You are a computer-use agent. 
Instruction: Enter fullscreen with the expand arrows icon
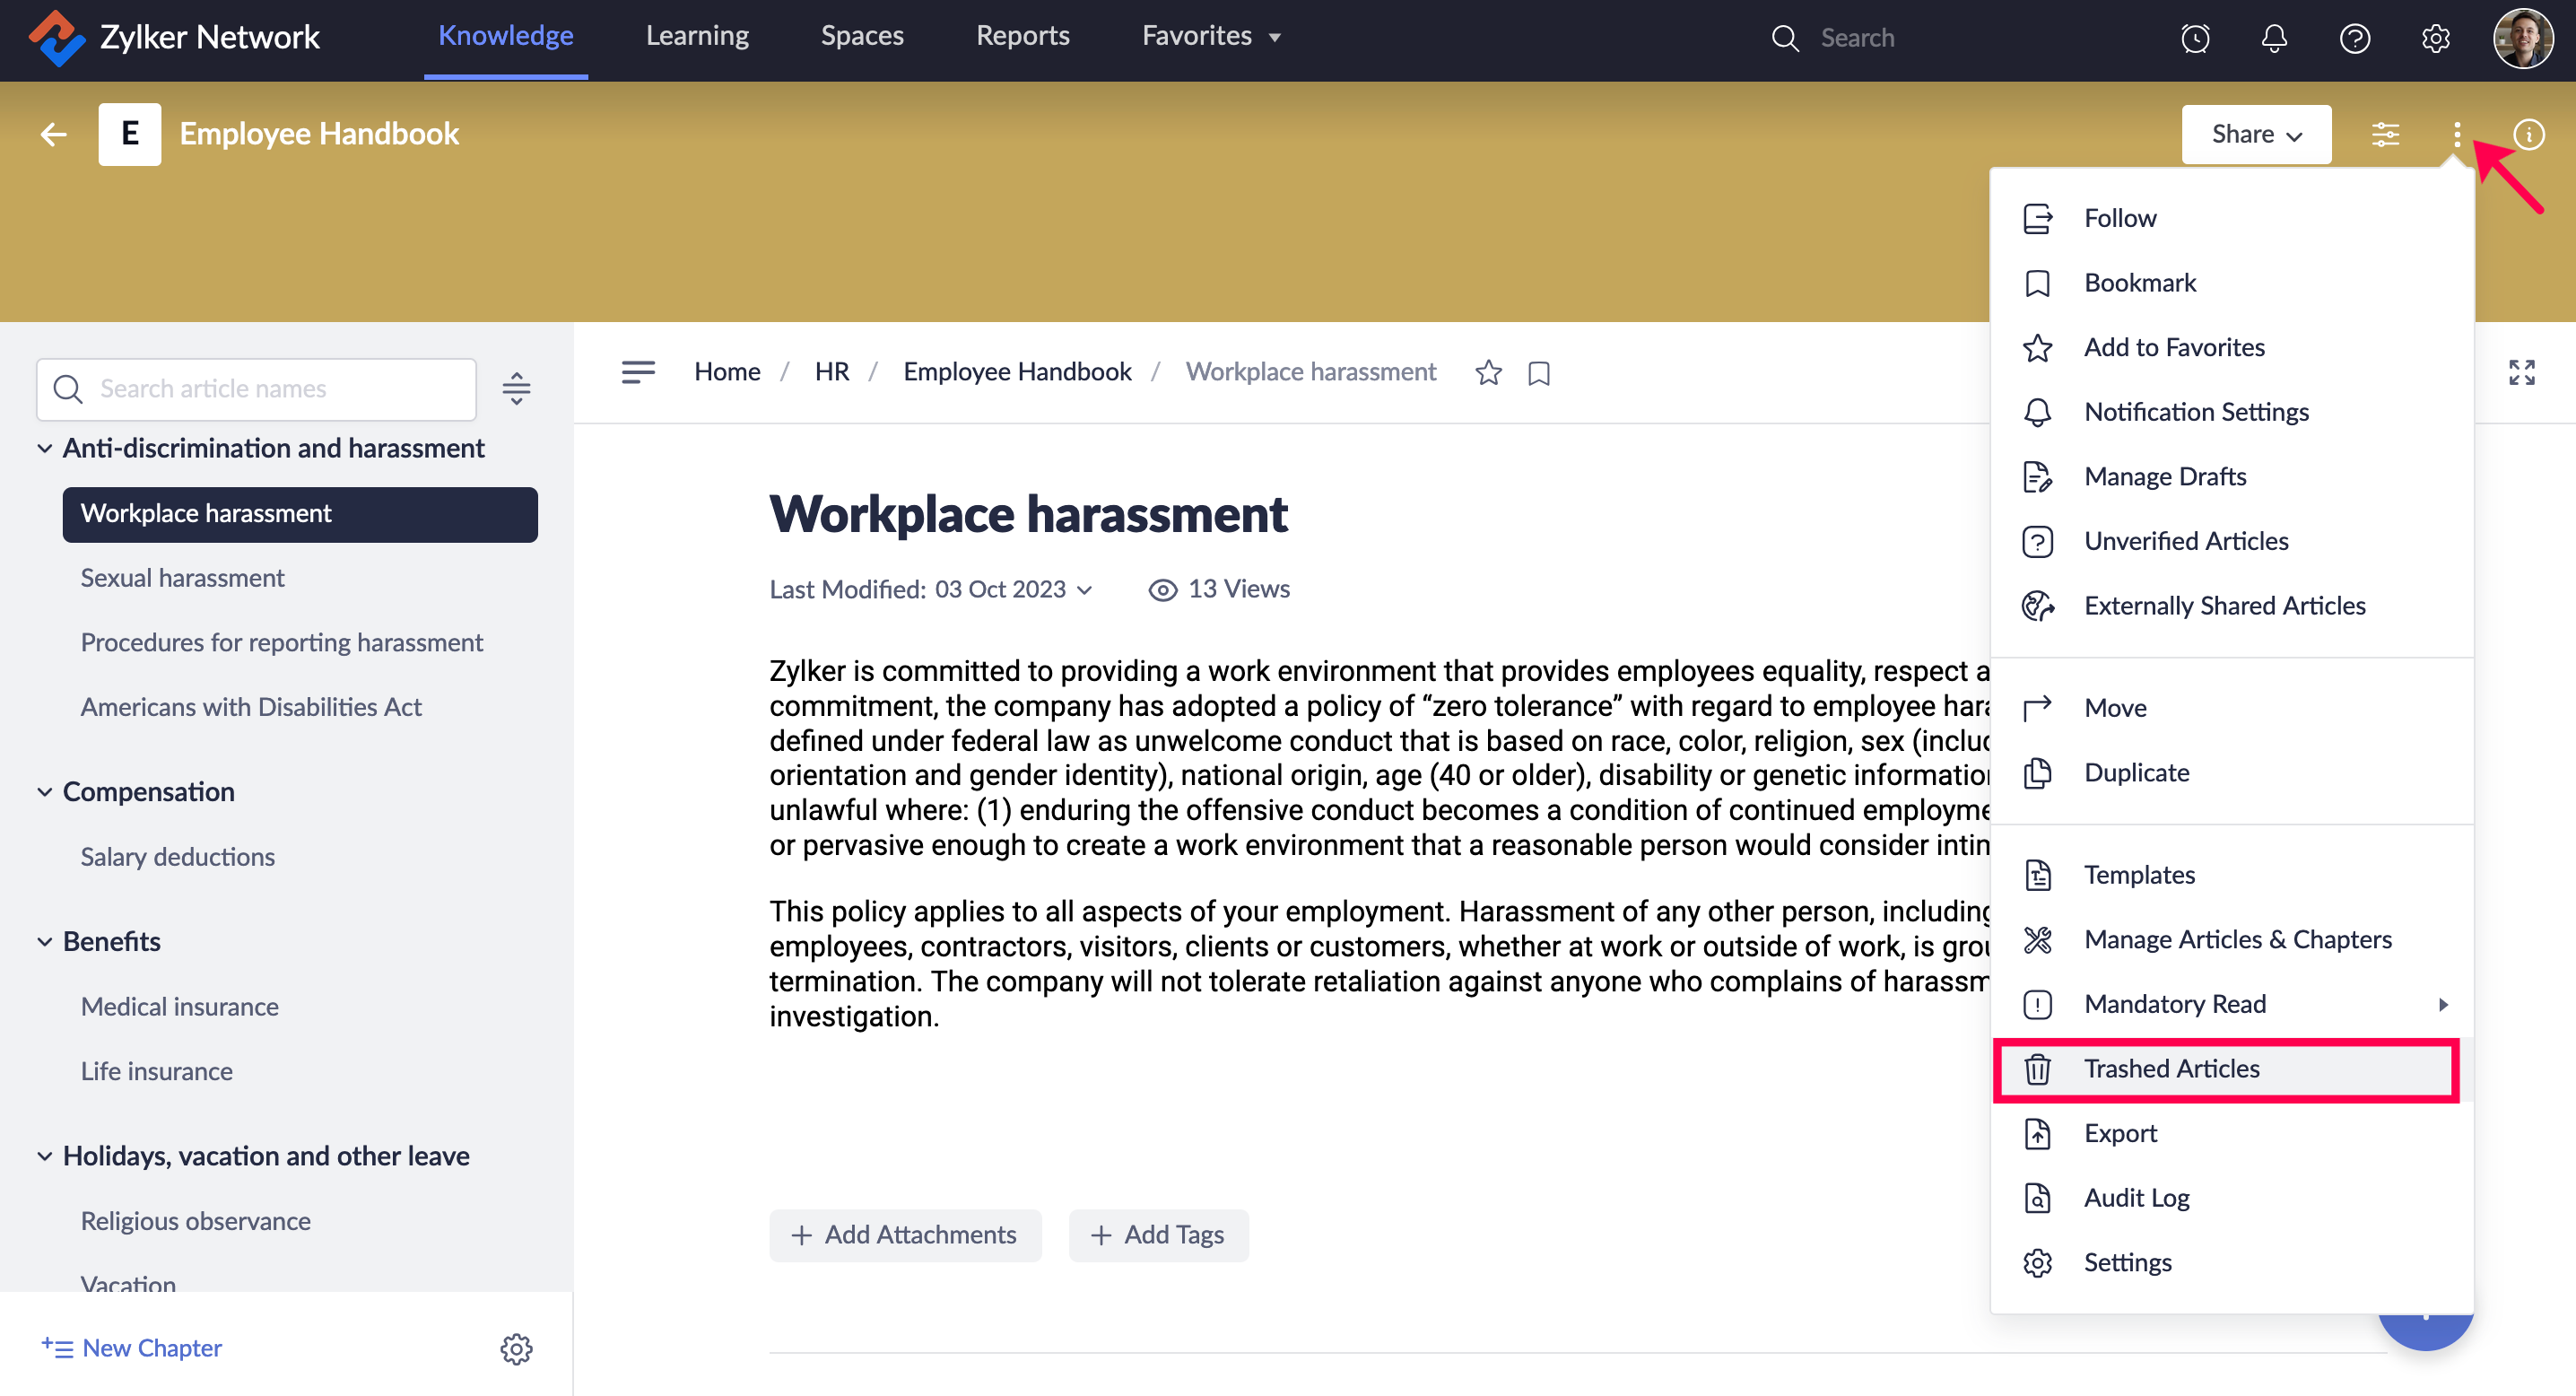point(2521,372)
